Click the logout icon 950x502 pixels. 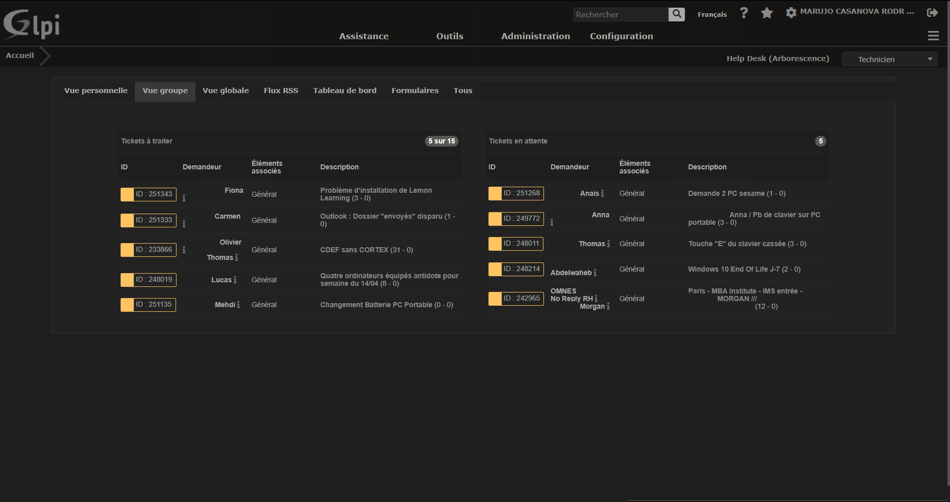coord(932,12)
